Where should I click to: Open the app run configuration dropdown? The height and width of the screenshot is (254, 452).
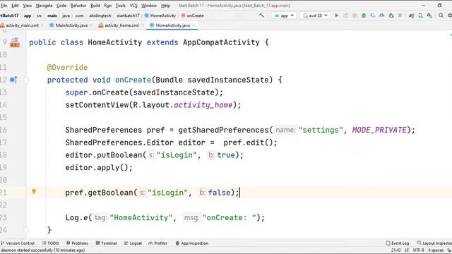coord(284,16)
